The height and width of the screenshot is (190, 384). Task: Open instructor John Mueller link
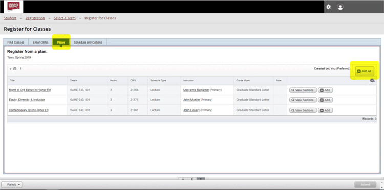tap(191, 100)
